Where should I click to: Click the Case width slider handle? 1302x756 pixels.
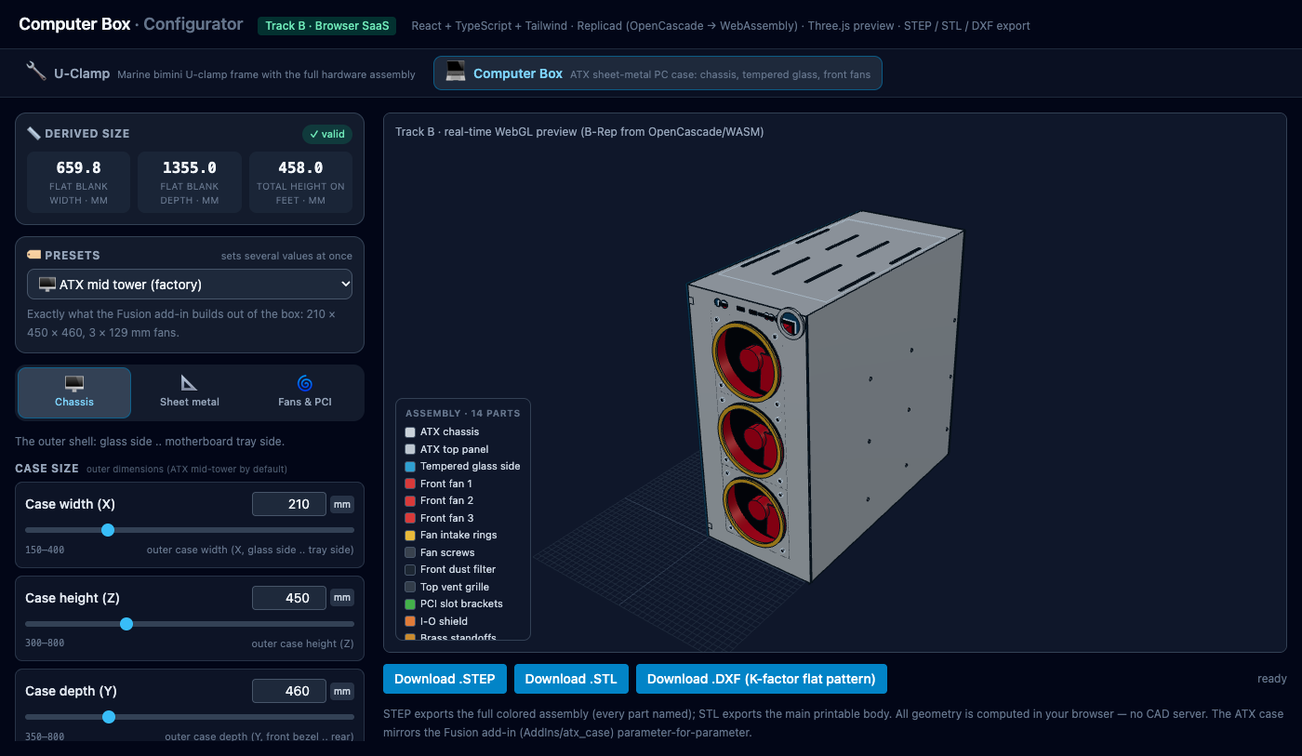(x=108, y=530)
